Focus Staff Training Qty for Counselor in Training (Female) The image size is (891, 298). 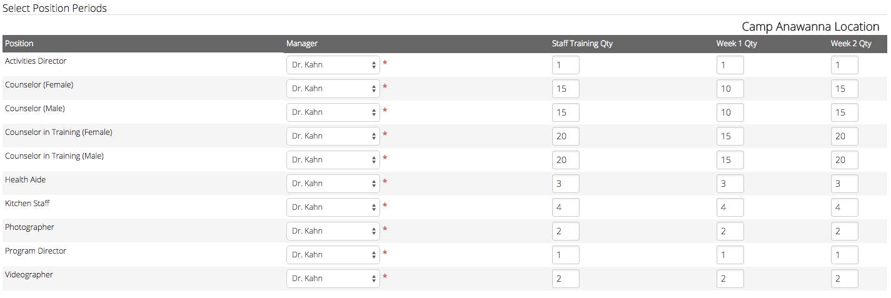[x=565, y=136]
